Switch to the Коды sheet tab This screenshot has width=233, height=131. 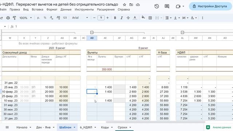(105, 127)
